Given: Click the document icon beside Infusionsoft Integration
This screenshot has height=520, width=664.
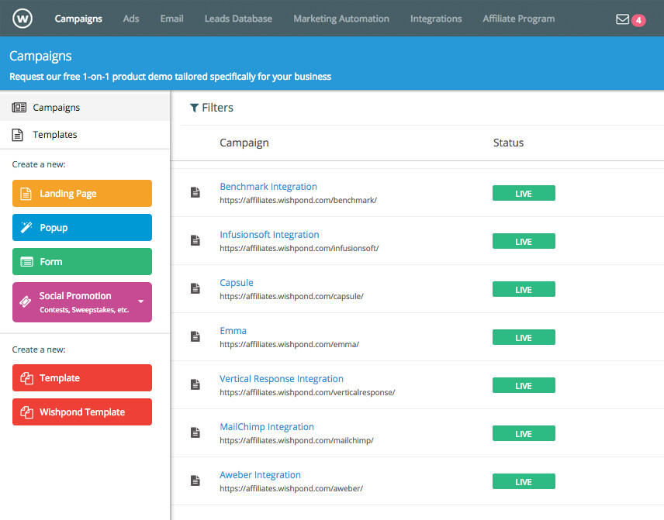Looking at the screenshot, I should click(x=195, y=240).
